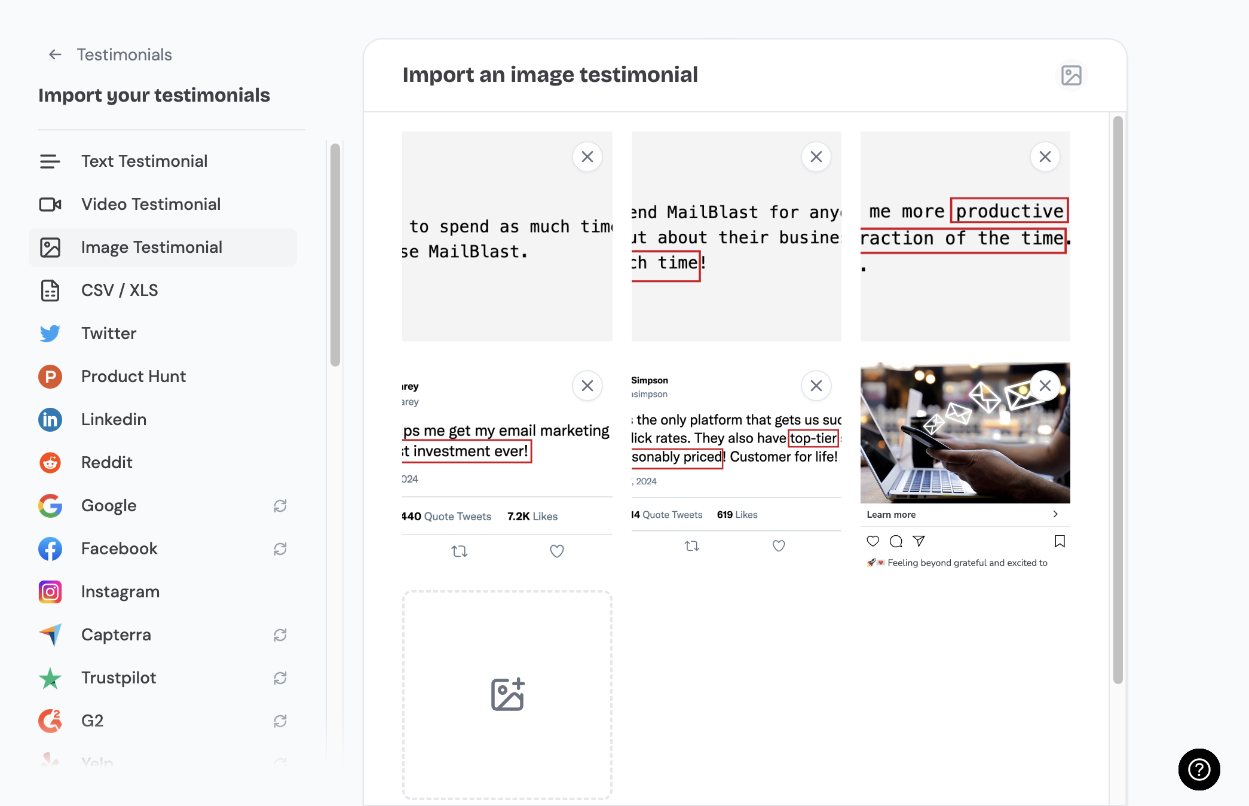Click the Capterra logo icon
Image resolution: width=1249 pixels, height=806 pixels.
pyautogui.click(x=50, y=634)
